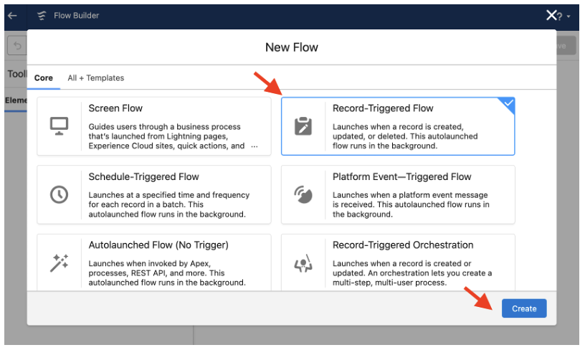Choose the Screen Flow card title

click(115, 108)
